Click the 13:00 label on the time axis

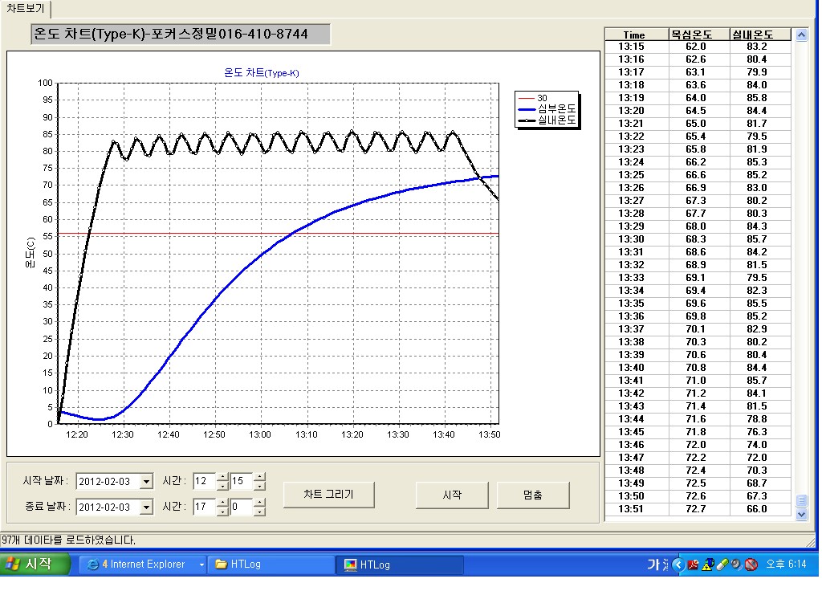(260, 434)
